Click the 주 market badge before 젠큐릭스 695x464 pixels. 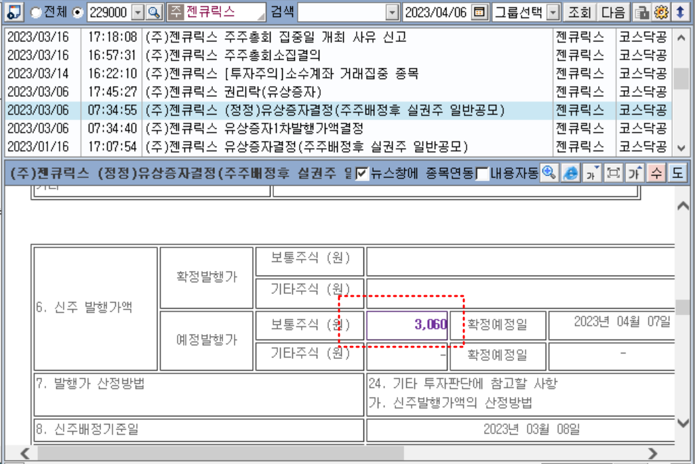click(x=176, y=12)
